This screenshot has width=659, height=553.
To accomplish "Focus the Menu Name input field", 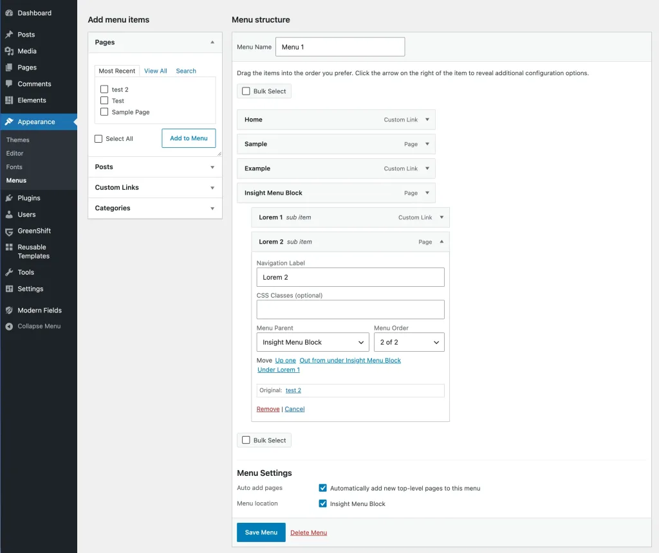I will (x=340, y=46).
